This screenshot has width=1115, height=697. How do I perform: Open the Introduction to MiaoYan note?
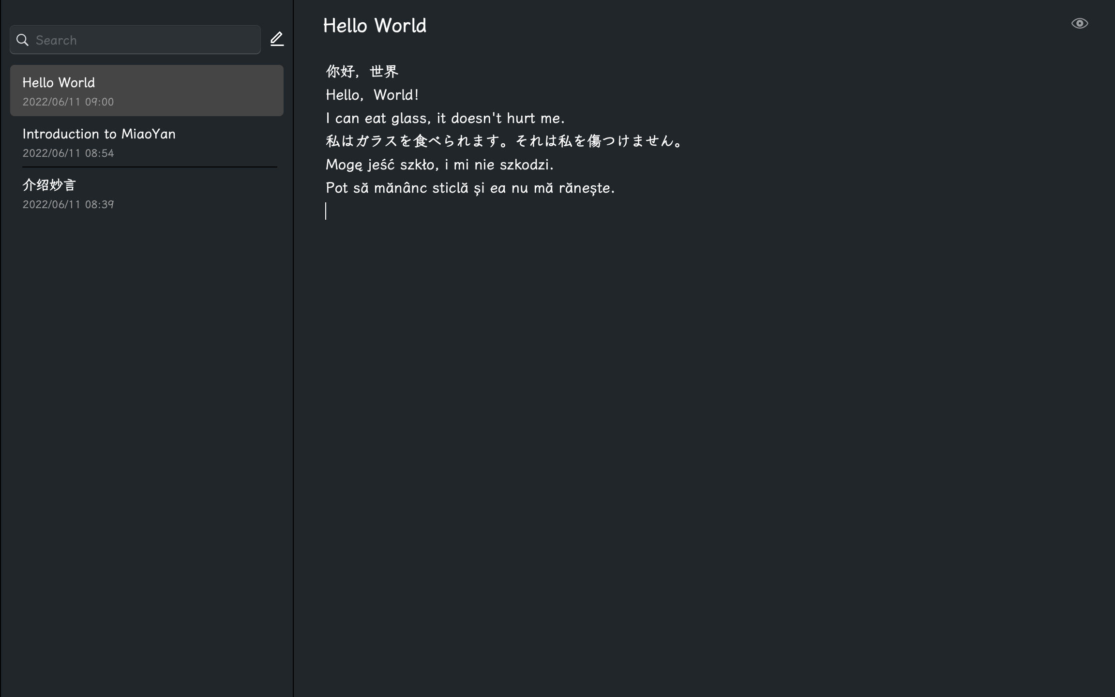(147, 142)
